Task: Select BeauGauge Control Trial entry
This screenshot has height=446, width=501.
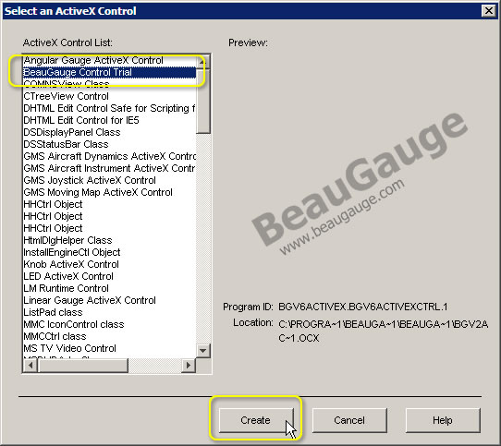Action: pos(109,72)
